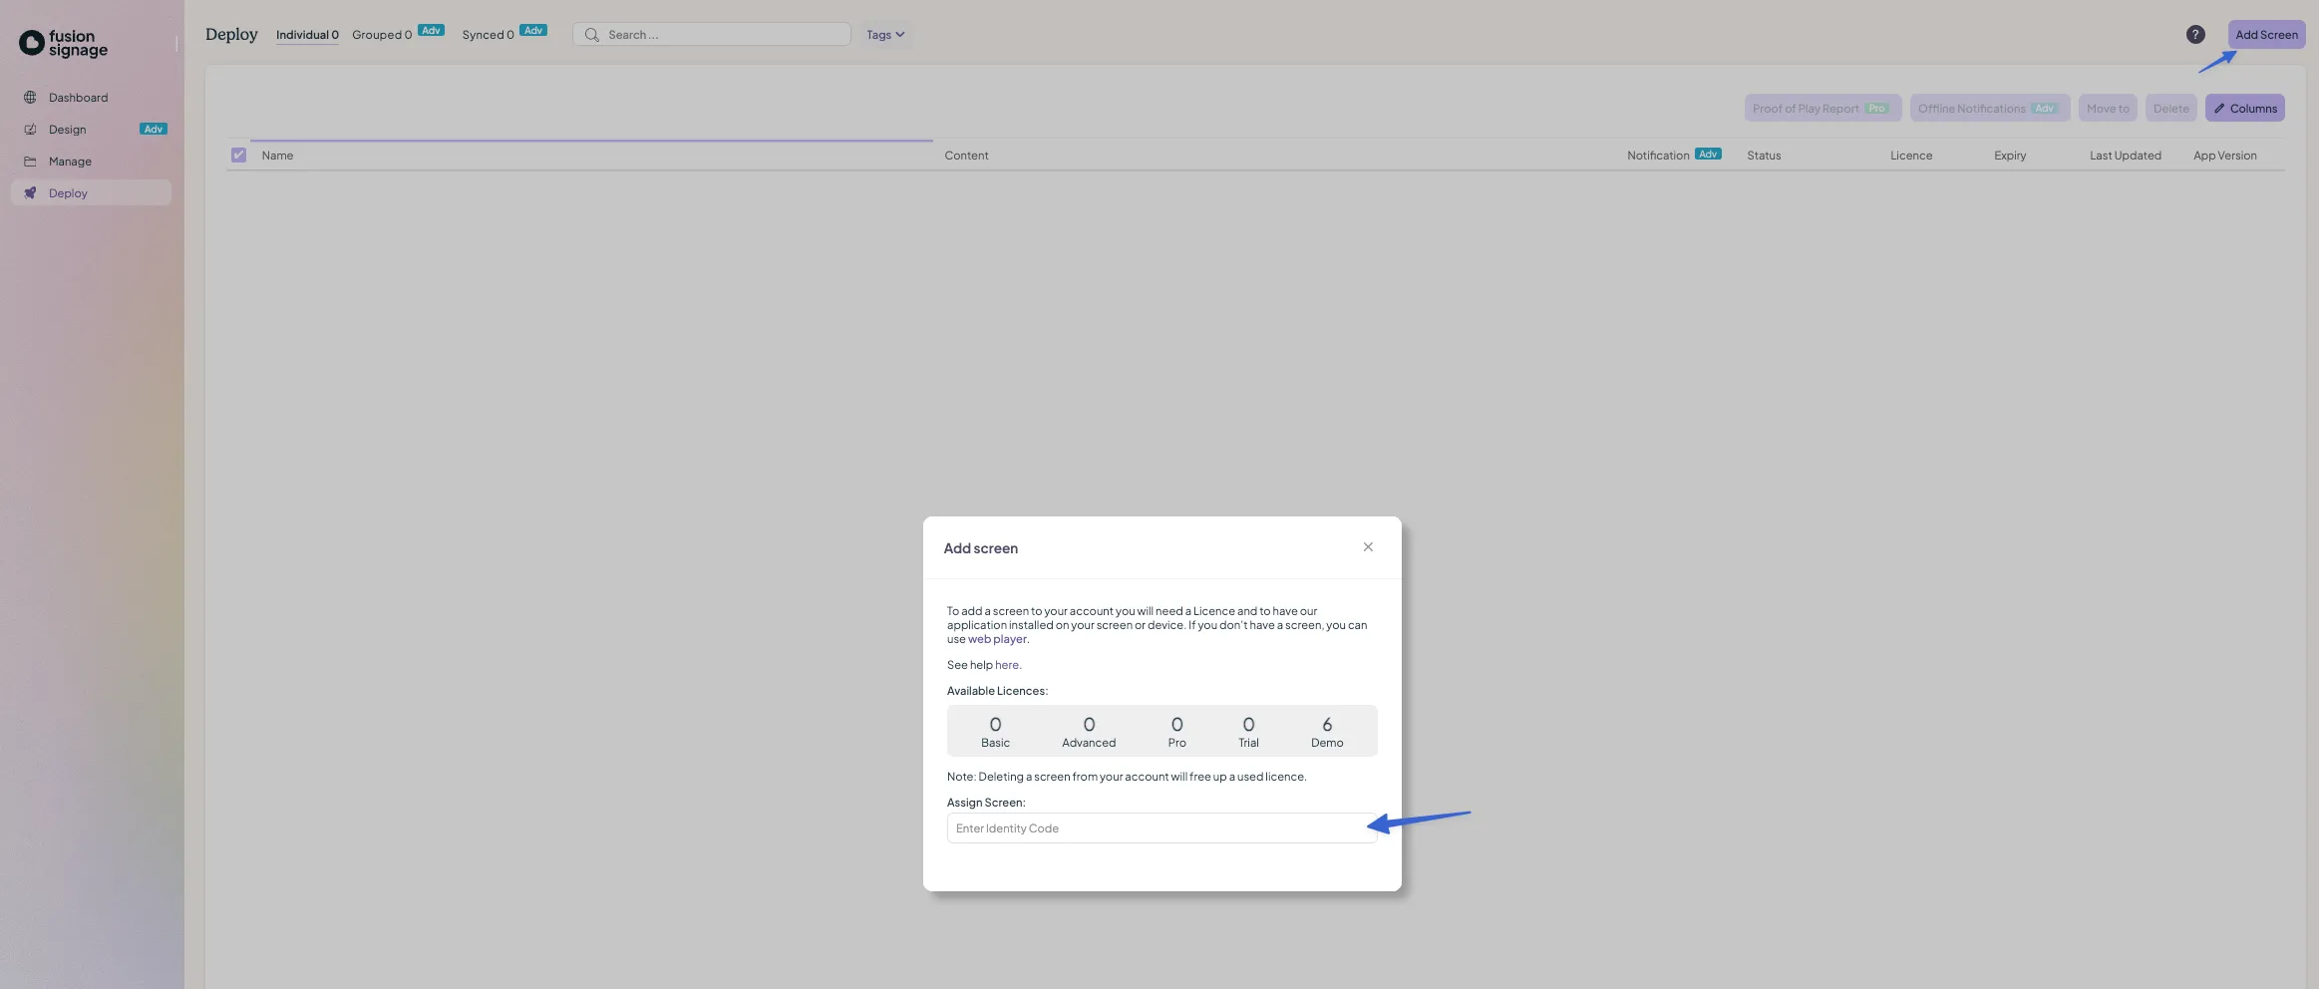Click the Last Updated column header

tap(2126, 156)
